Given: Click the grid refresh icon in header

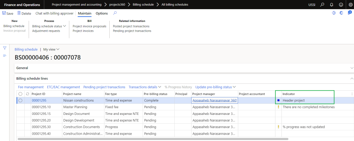Looking at the screenshot, I should pyautogui.click(x=28, y=94).
